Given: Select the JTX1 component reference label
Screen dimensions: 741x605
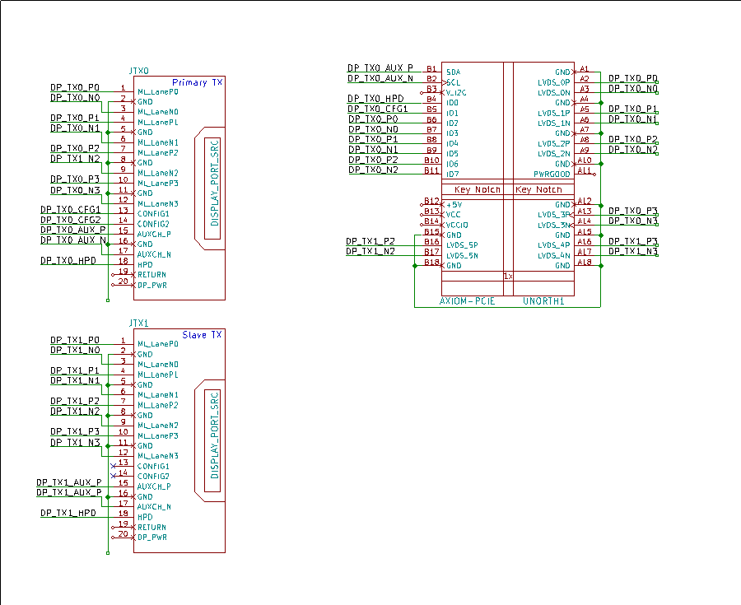Looking at the screenshot, I should click(x=139, y=324).
